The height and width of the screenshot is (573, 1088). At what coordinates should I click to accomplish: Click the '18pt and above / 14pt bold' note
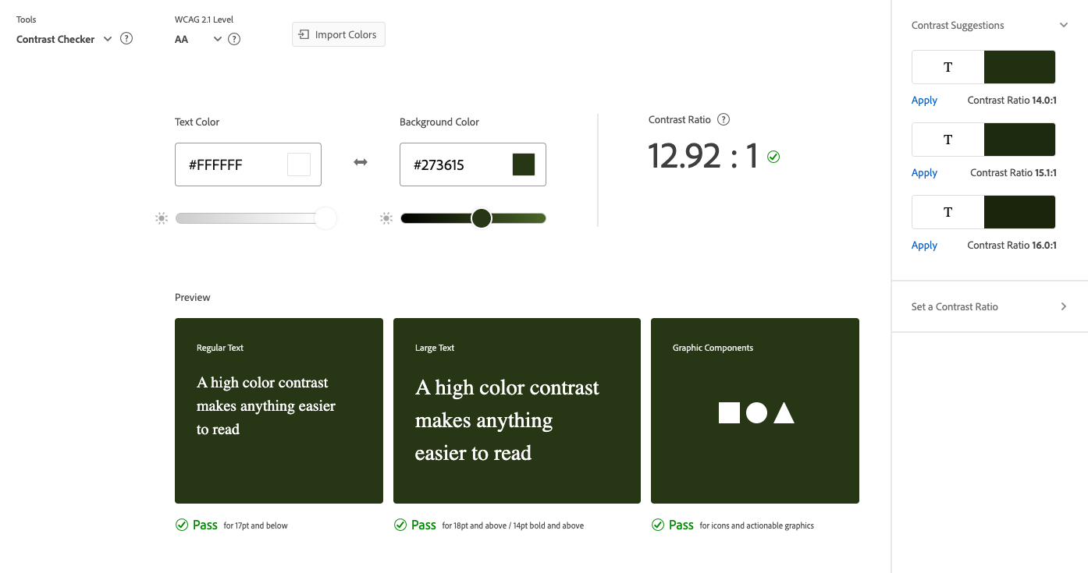pos(513,525)
